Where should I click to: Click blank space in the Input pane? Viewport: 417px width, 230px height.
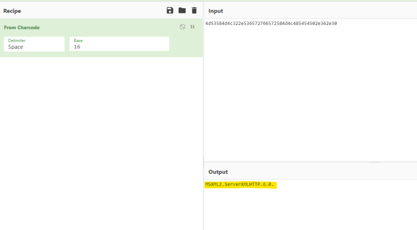point(310,94)
